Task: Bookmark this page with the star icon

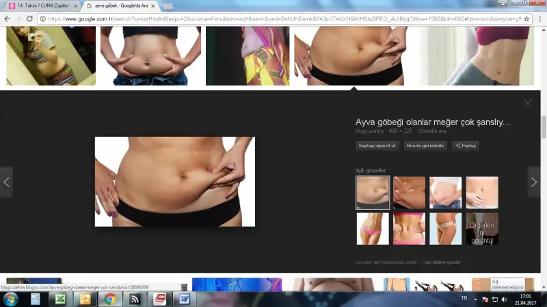Action: pyautogui.click(x=526, y=18)
